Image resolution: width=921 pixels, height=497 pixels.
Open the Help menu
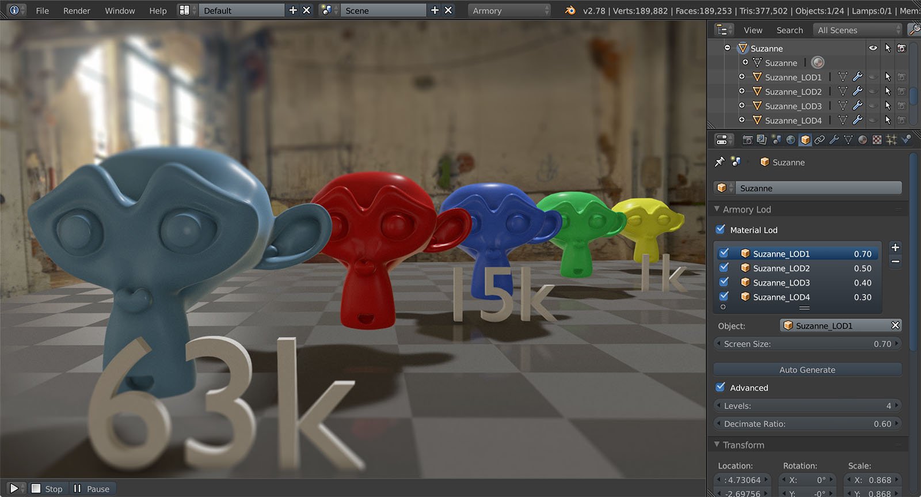tap(158, 10)
